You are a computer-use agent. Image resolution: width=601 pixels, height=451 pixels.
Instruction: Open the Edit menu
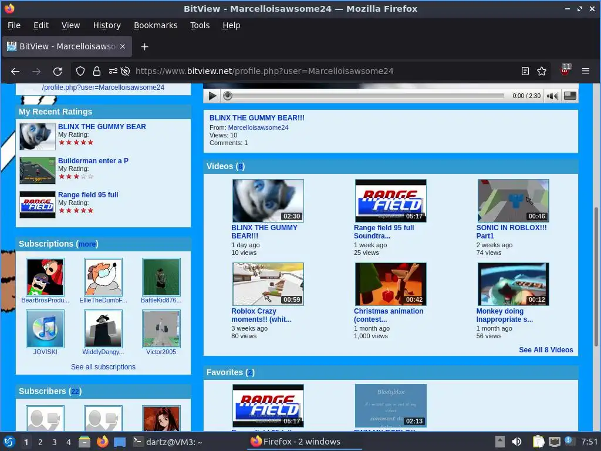pos(41,25)
